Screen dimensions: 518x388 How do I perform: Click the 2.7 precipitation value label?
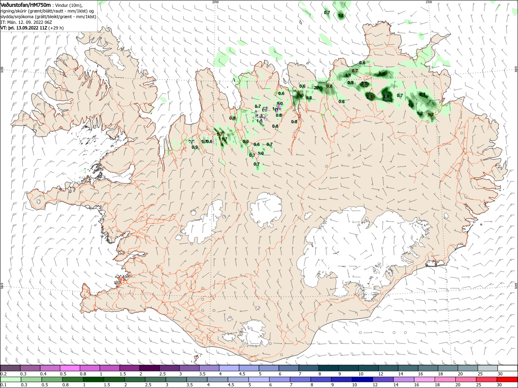[369, 97]
